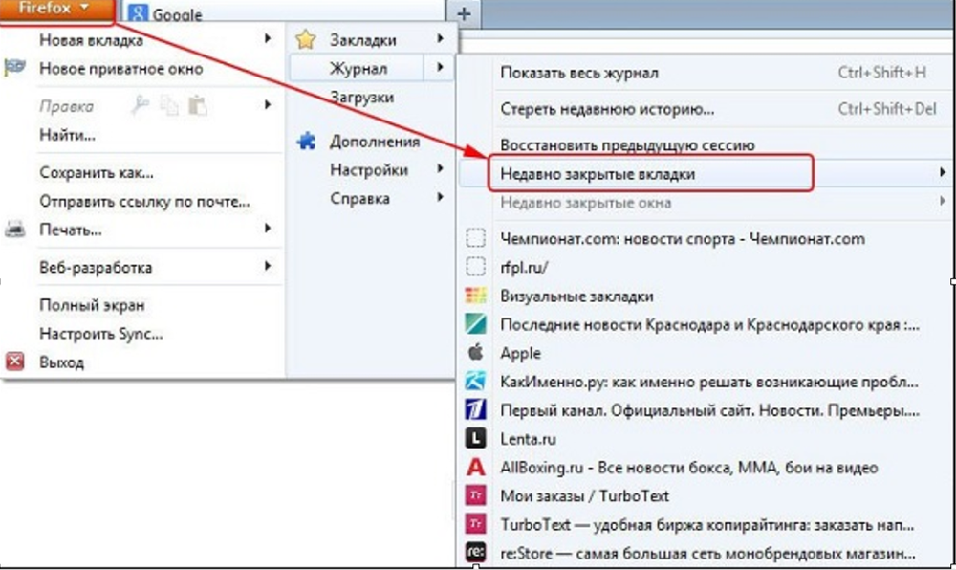Click the private window mask icon

[14, 67]
